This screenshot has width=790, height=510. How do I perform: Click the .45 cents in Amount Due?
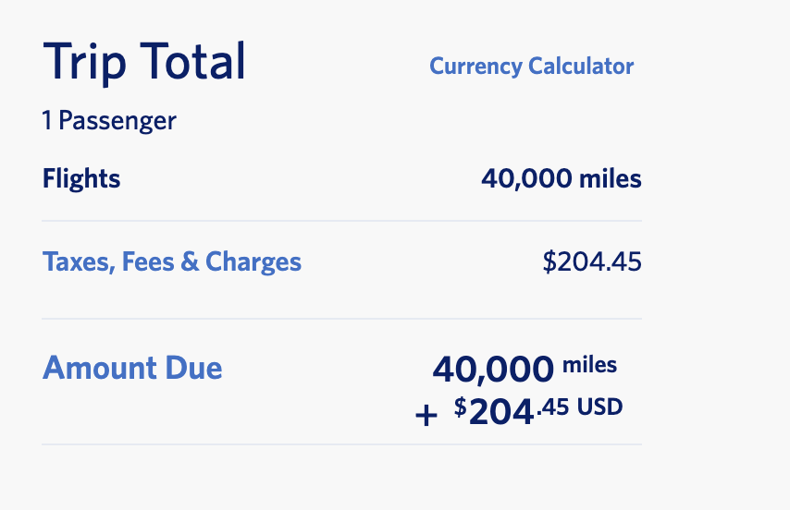point(552,407)
